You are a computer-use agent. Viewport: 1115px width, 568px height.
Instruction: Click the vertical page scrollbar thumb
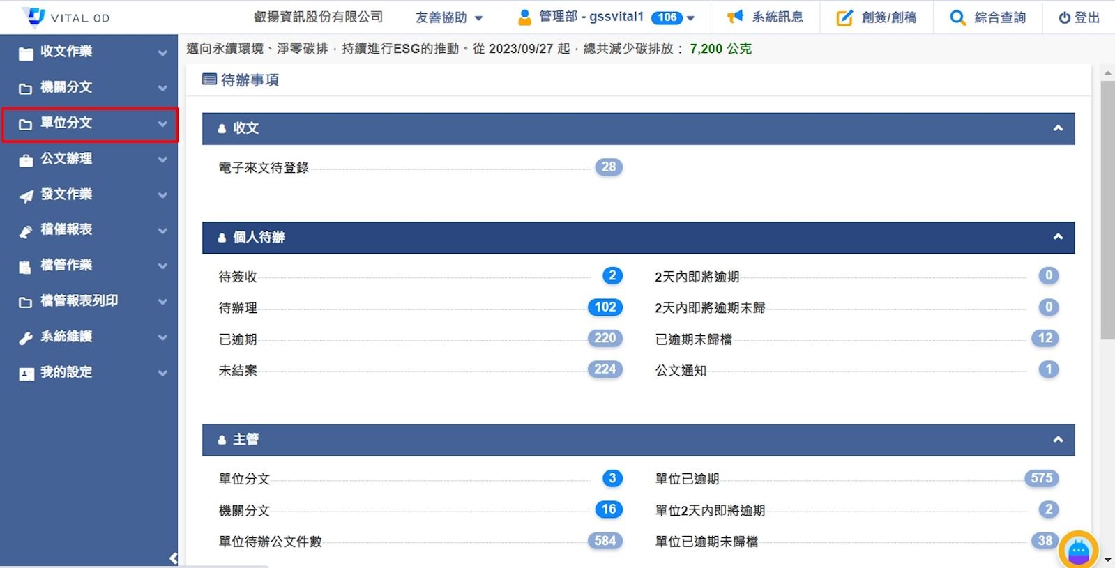coord(1107,209)
